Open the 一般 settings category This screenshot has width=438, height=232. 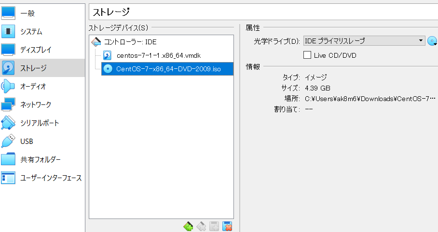tap(42, 13)
